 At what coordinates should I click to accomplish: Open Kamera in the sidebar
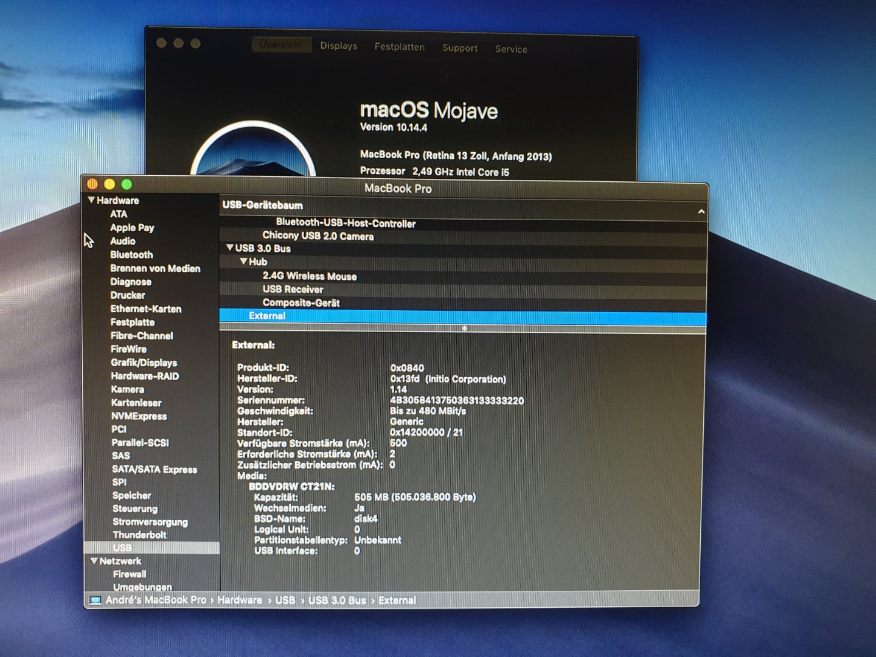[x=128, y=389]
